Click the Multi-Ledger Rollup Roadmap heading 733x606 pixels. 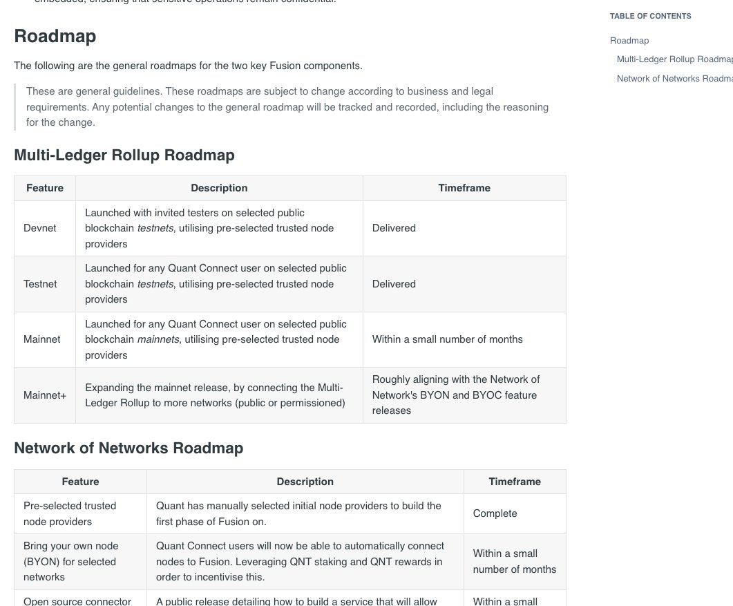124,155
